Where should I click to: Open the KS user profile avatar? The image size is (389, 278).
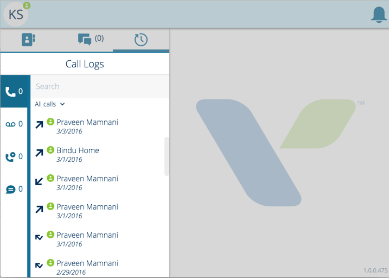point(16,15)
